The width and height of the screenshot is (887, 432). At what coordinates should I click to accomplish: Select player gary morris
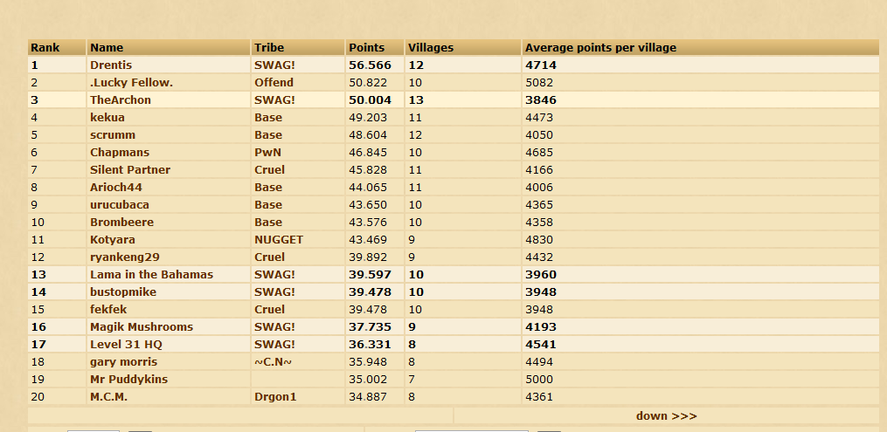tap(124, 361)
